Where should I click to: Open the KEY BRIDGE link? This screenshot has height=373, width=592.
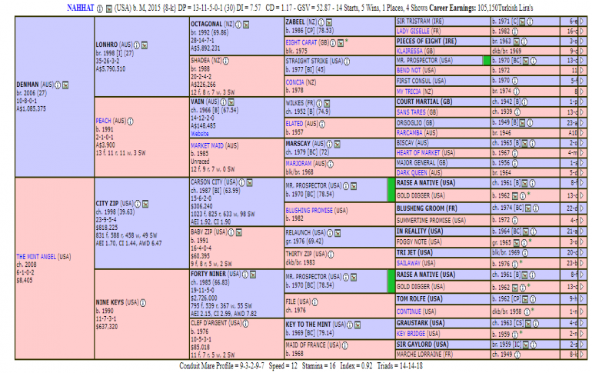coord(411,334)
